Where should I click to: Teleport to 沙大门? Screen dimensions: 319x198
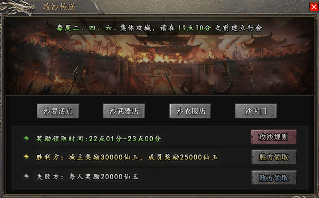256,111
